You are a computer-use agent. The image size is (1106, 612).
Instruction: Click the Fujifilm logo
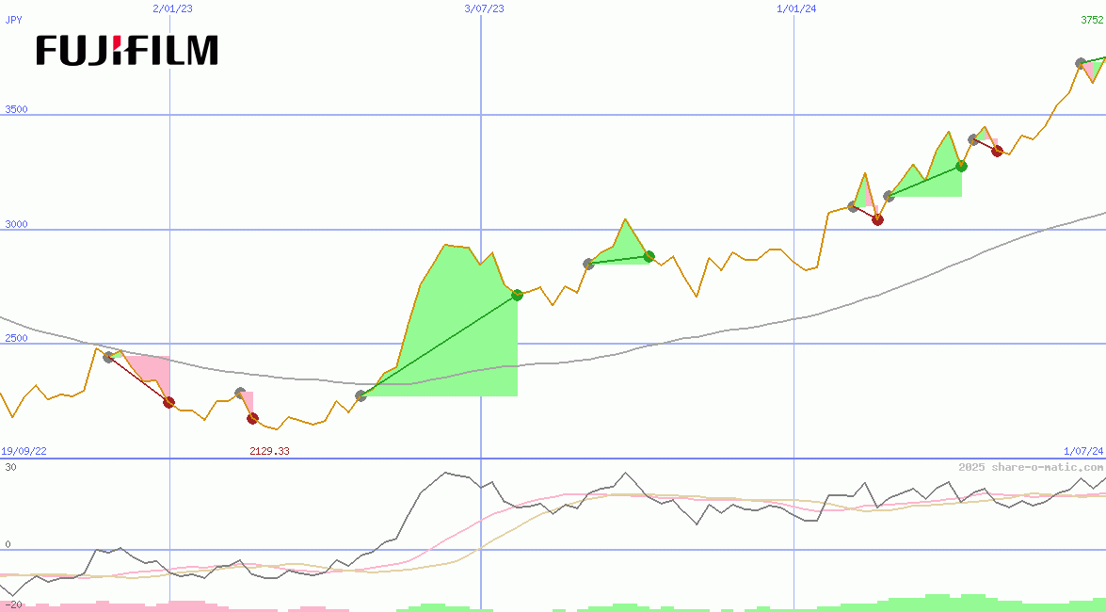tap(127, 50)
